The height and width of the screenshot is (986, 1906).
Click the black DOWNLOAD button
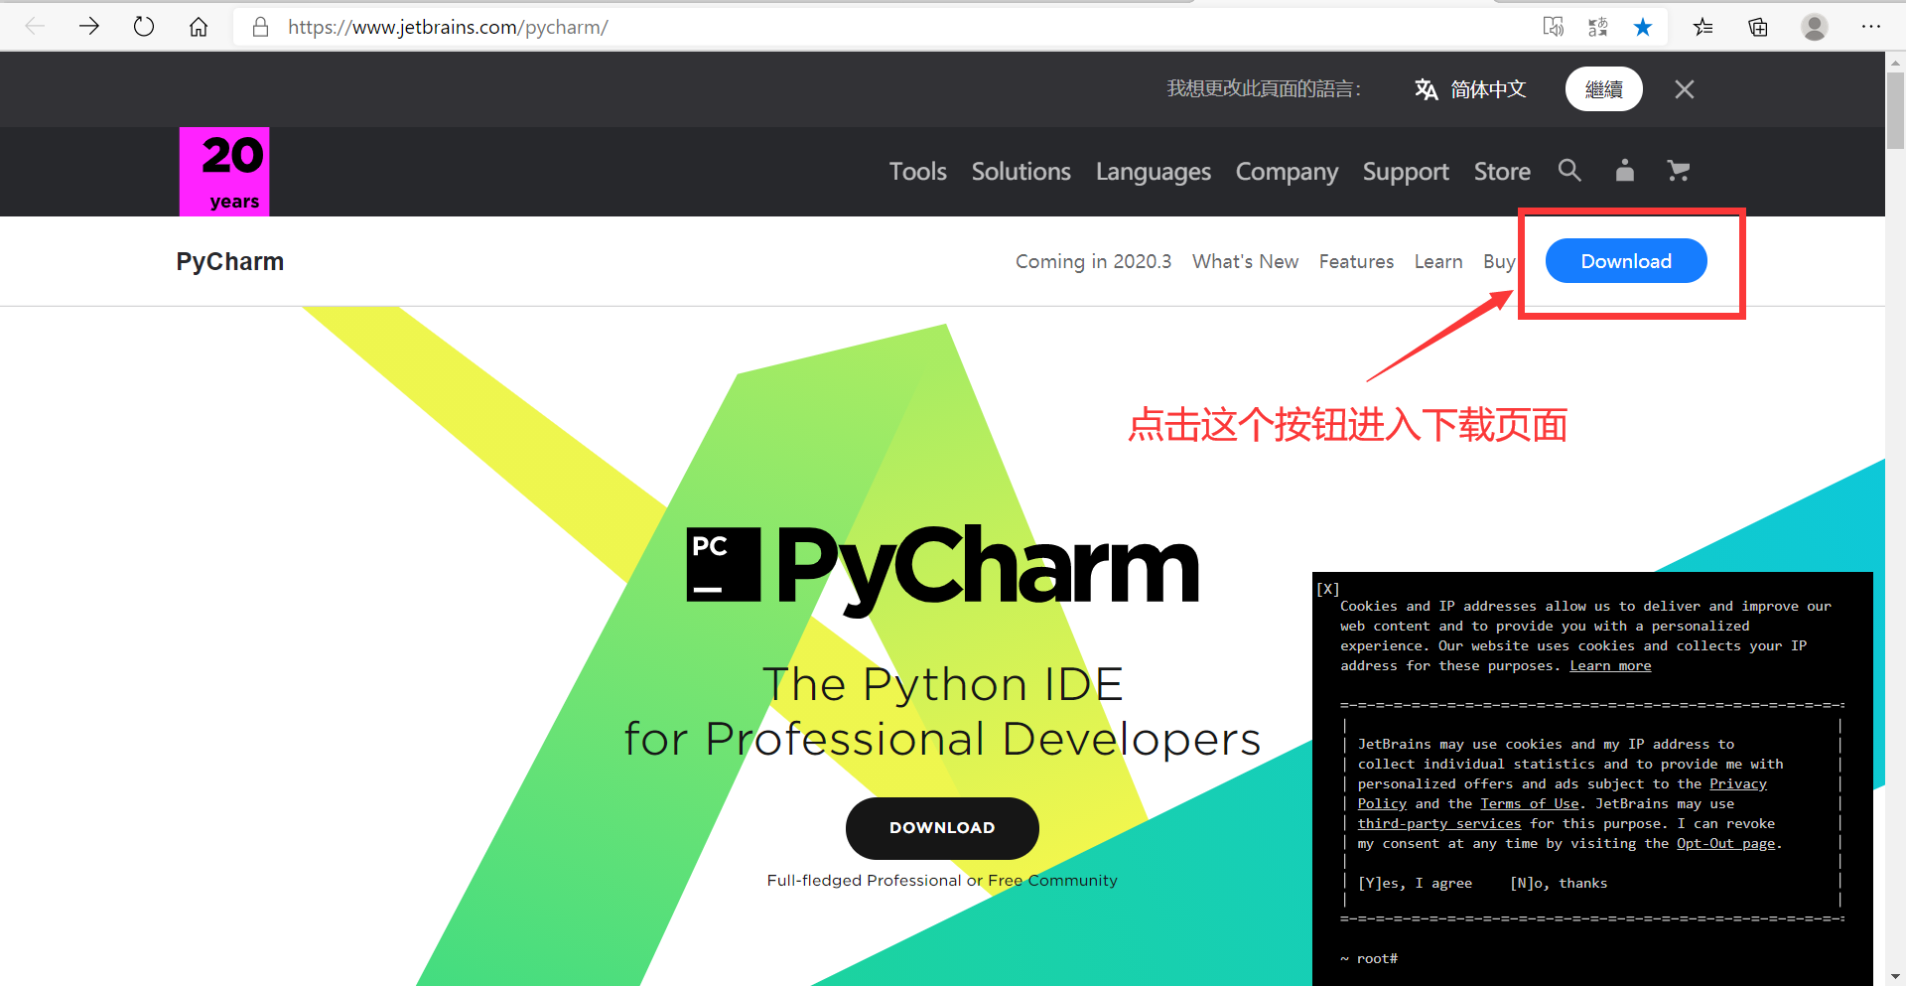click(x=942, y=828)
